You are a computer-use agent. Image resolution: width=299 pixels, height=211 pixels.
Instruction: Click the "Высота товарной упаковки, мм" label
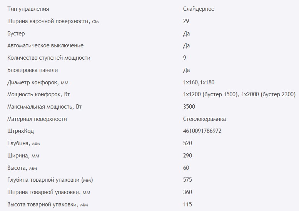tap(48, 204)
